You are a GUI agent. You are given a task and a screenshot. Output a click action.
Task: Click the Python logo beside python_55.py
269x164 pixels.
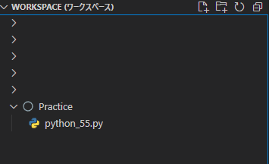[34, 123]
